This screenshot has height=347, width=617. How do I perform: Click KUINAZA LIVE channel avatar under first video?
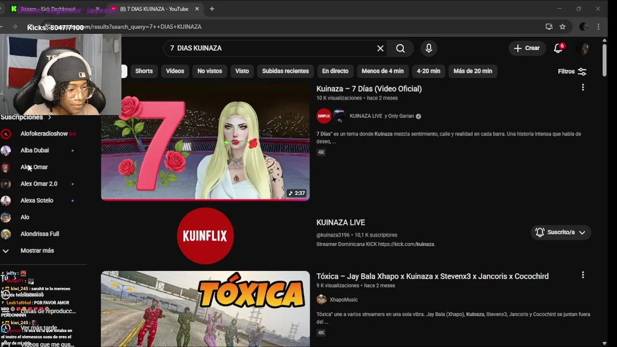tap(323, 116)
